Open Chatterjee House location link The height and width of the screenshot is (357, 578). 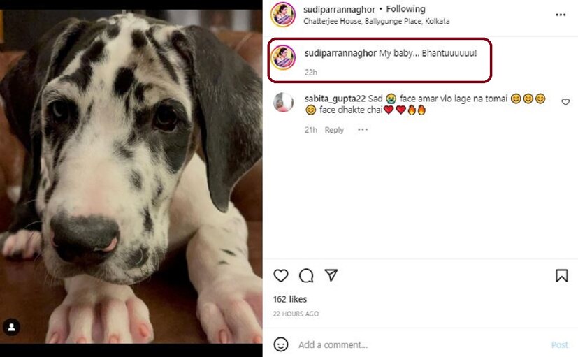coord(376,22)
